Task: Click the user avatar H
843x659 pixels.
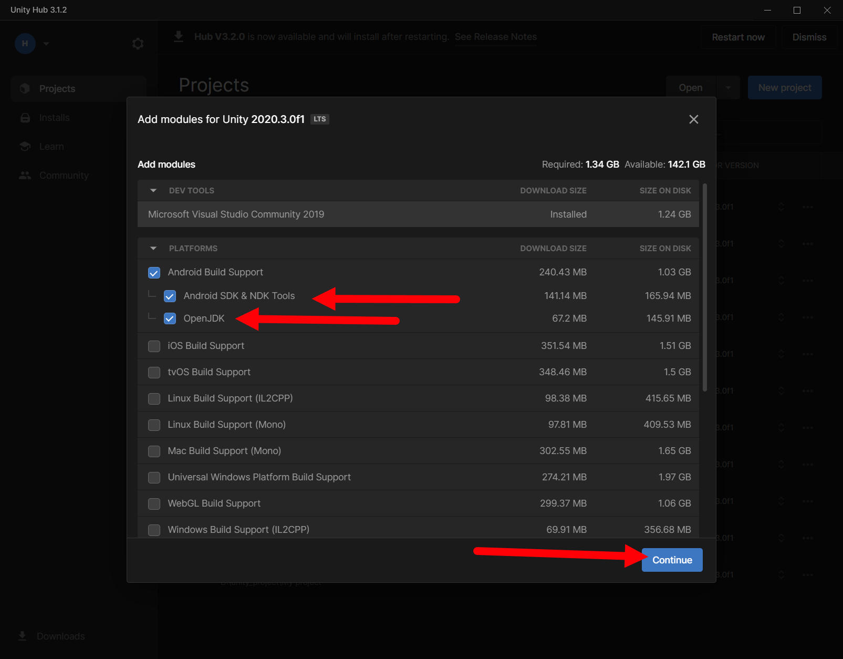Action: tap(25, 44)
